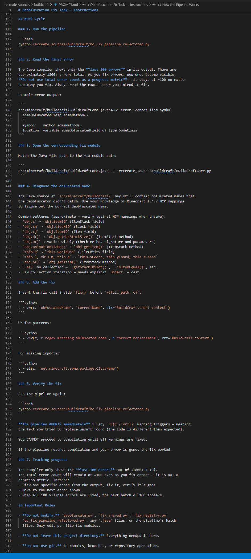251x559 pixels.
Task: Click 'When all 100 visible errors are fixed' item
Action: pos(91,495)
